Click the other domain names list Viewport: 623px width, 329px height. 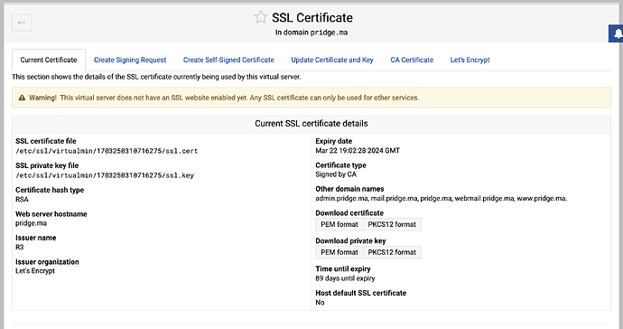(x=442, y=198)
